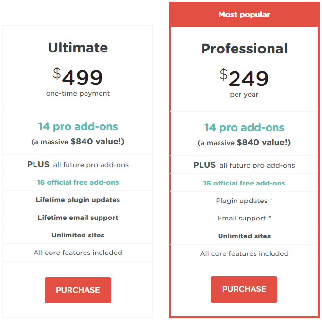The height and width of the screenshot is (320, 322).
Task: Click the Email support asterisk row
Action: [x=244, y=218]
